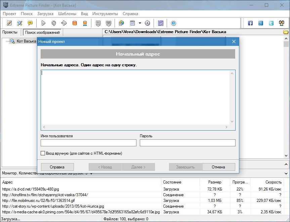This screenshot has width=290, height=222.
Task: Click the Имя пользователя input field
Action: pyautogui.click(x=88, y=143)
